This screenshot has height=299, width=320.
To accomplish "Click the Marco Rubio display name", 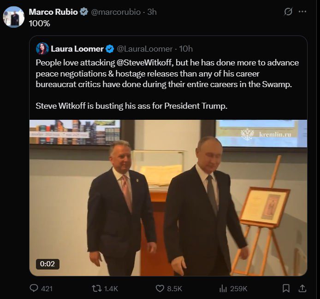I will click(x=53, y=12).
